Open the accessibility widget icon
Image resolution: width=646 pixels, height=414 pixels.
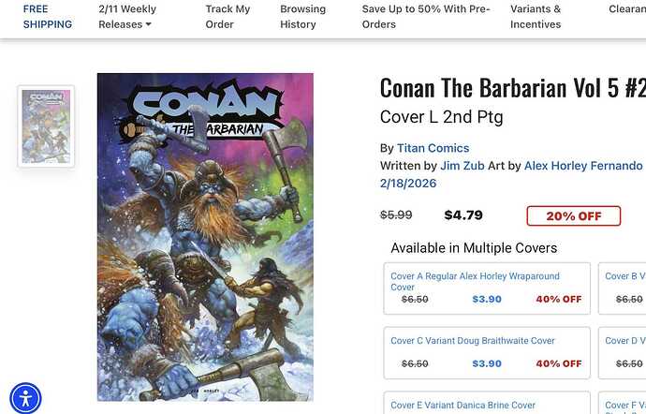26,397
